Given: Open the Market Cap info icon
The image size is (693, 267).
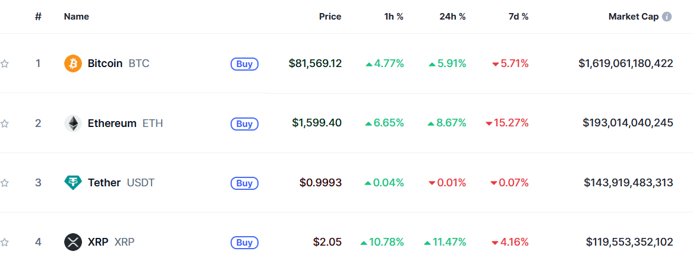Looking at the screenshot, I should coord(667,17).
